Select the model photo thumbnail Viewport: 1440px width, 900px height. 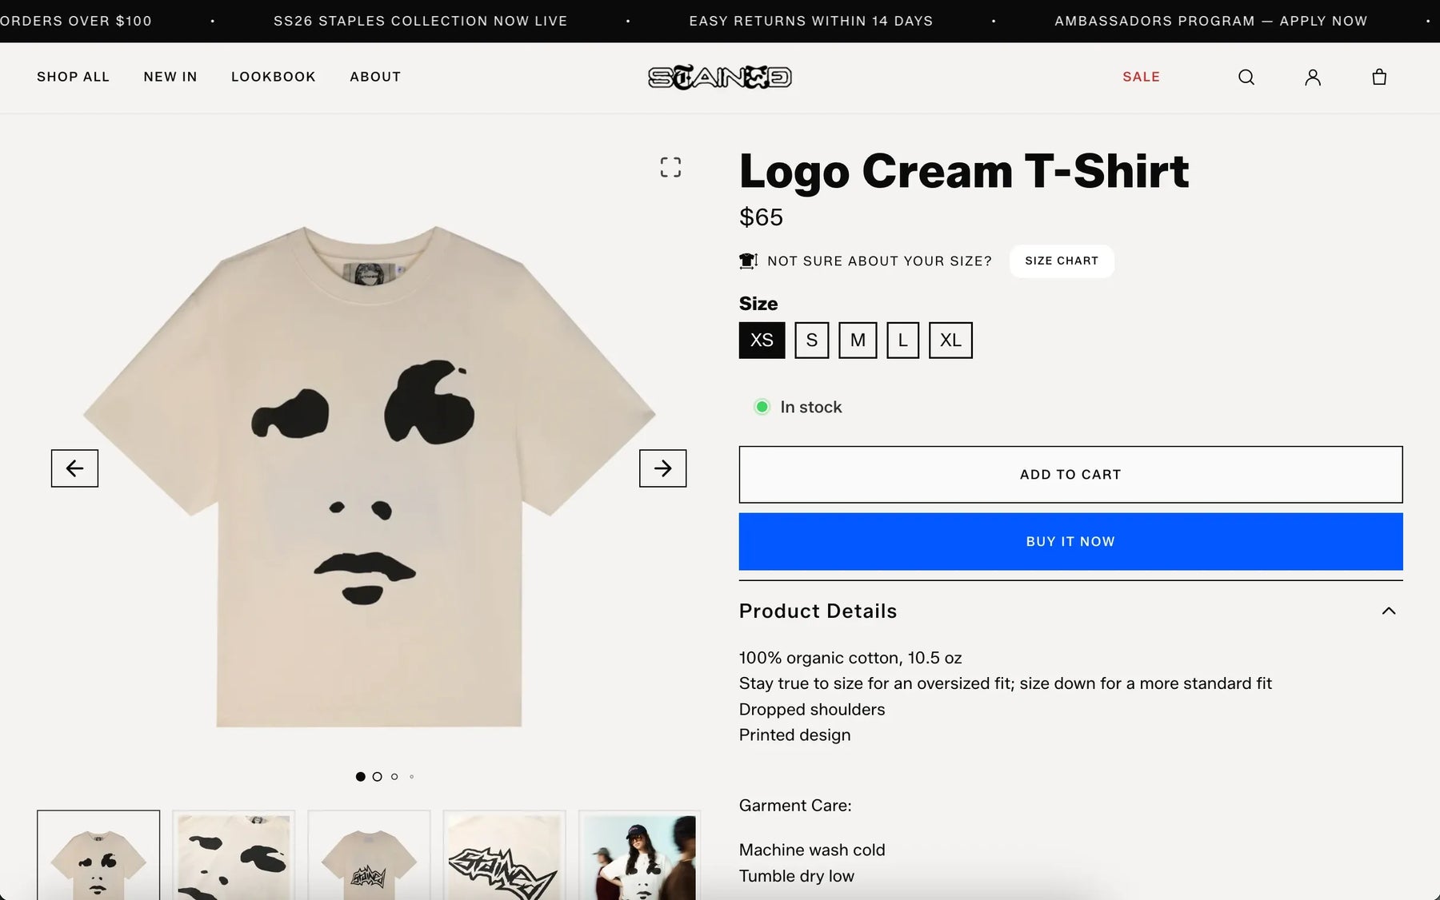point(639,855)
